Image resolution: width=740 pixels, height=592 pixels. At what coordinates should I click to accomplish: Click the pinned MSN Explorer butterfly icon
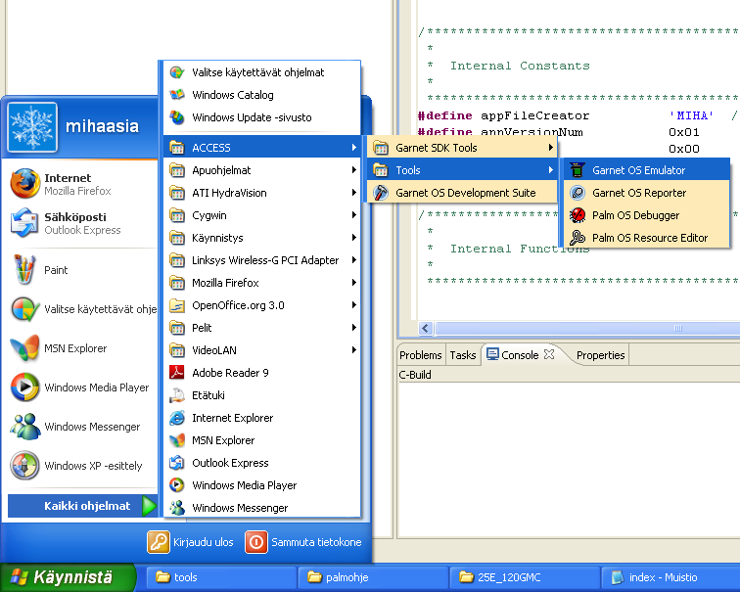pos(24,348)
